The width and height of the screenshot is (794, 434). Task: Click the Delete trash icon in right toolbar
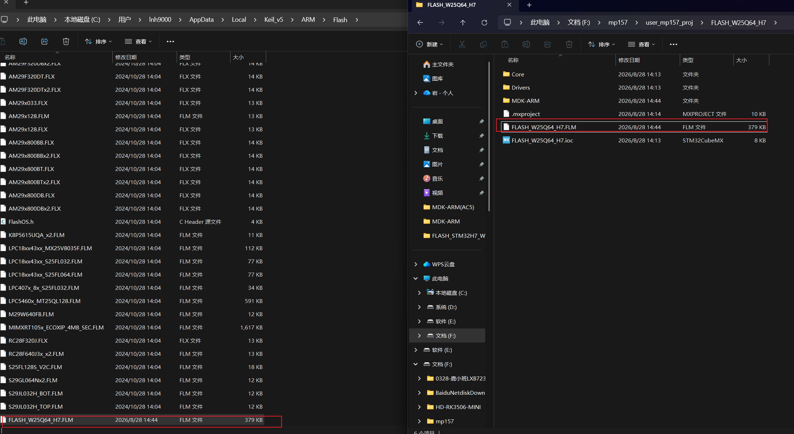click(569, 44)
